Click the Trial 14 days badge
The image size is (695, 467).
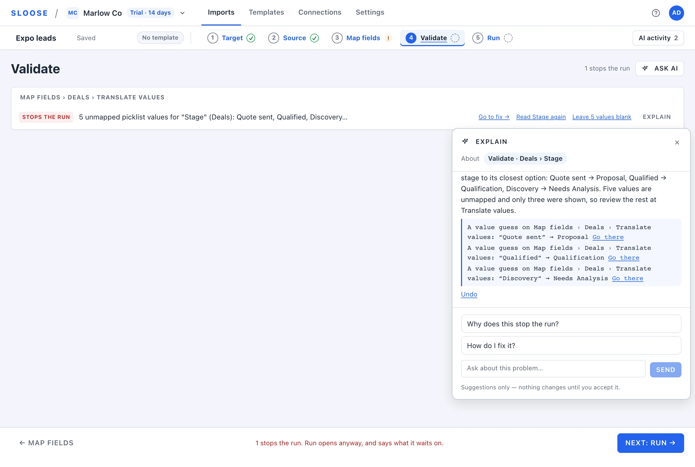coord(150,13)
